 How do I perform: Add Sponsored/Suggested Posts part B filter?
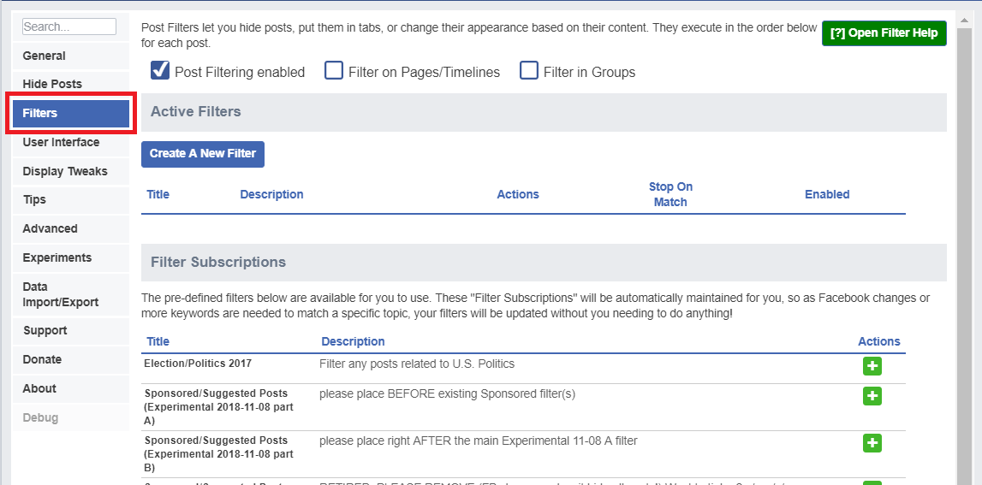872,443
